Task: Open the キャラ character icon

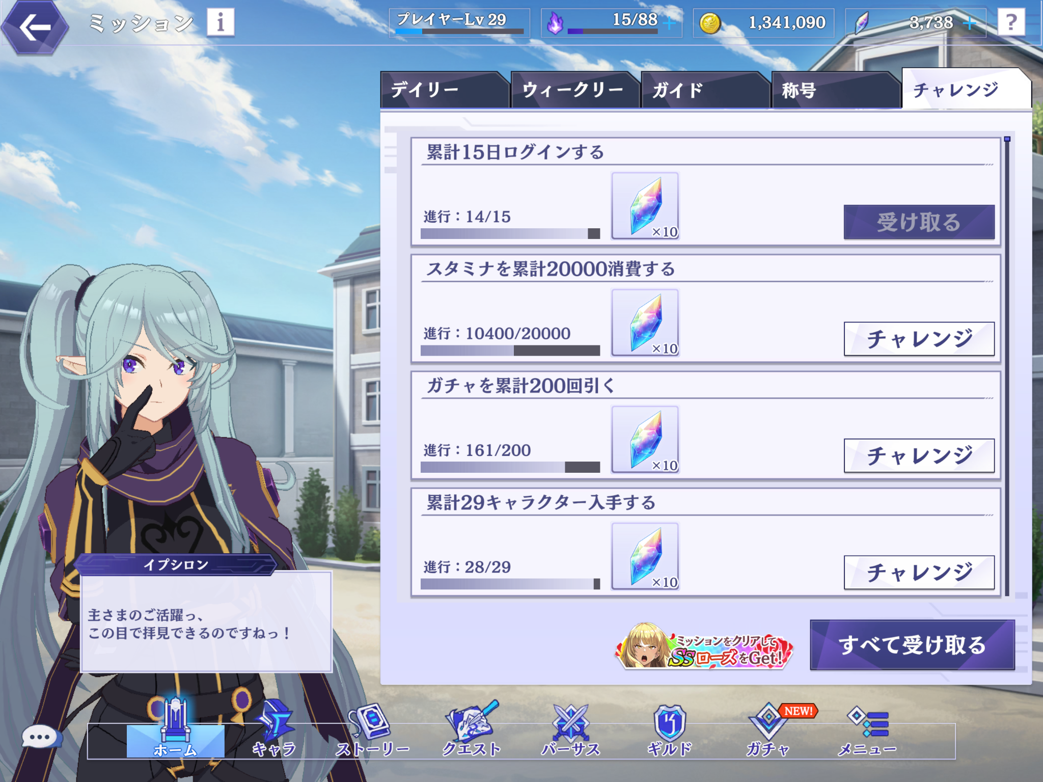Action: 274,729
